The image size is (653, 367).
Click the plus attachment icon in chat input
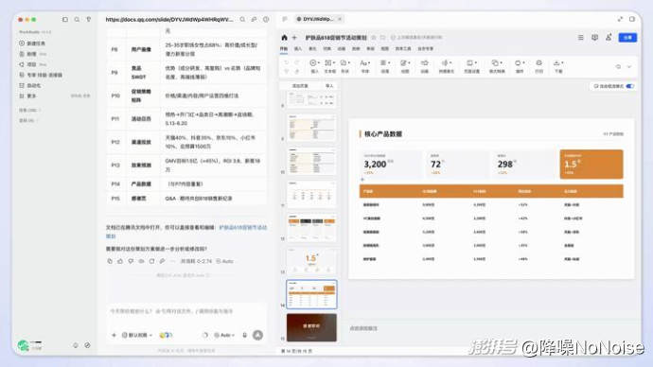[x=115, y=335]
